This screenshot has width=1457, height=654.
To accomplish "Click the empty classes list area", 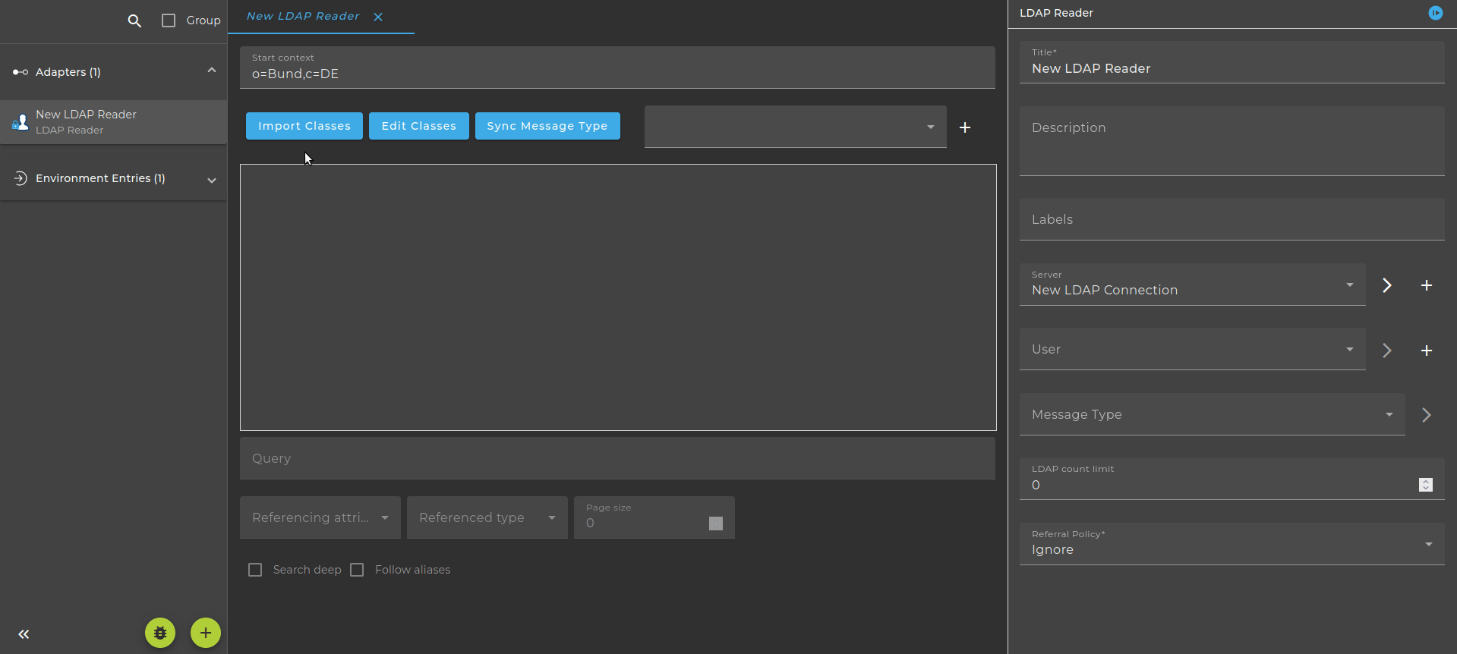I will tap(618, 297).
